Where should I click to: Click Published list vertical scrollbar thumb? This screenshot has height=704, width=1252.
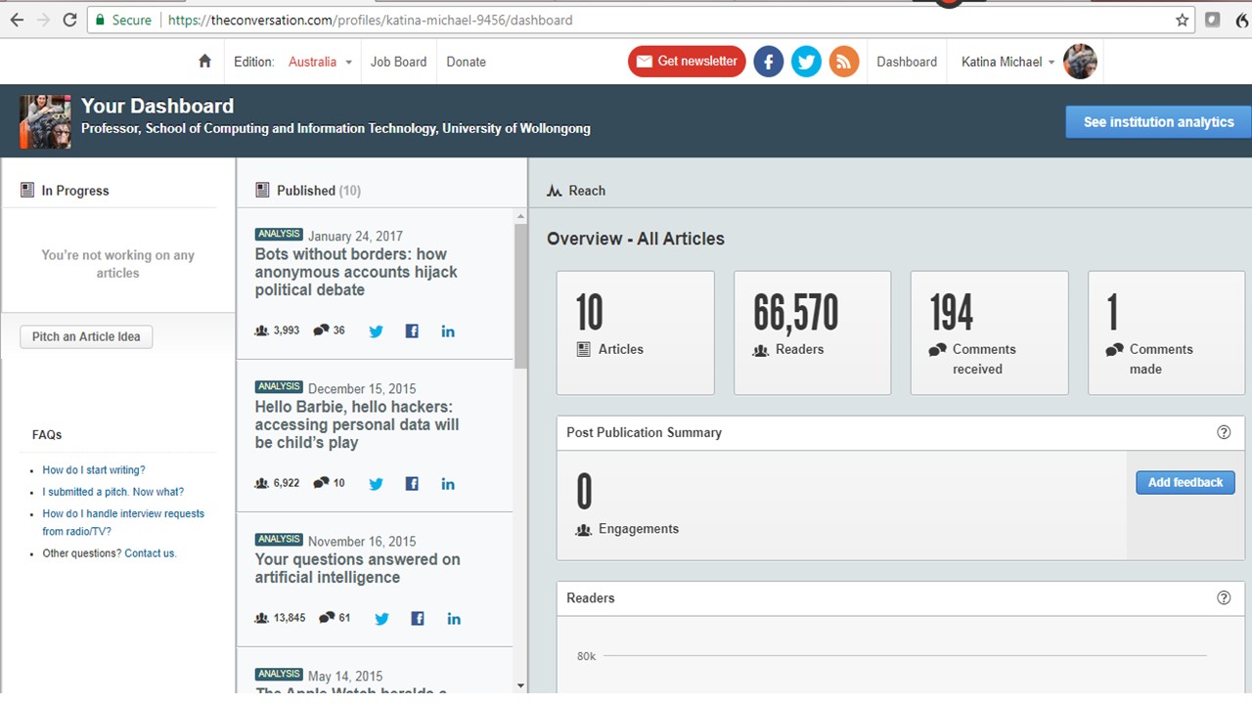(x=520, y=296)
